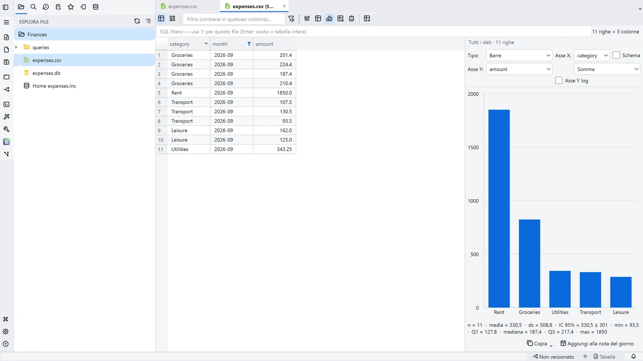Screen dimensions: 643x361
Task: Click the clear filter funnel icon
Action: 291,19
